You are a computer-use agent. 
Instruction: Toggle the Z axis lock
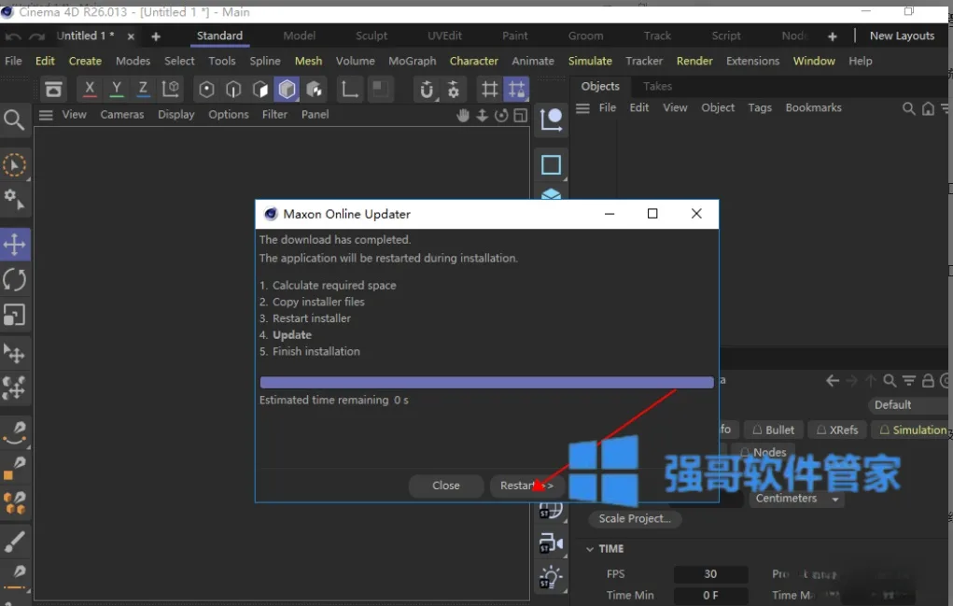[143, 89]
